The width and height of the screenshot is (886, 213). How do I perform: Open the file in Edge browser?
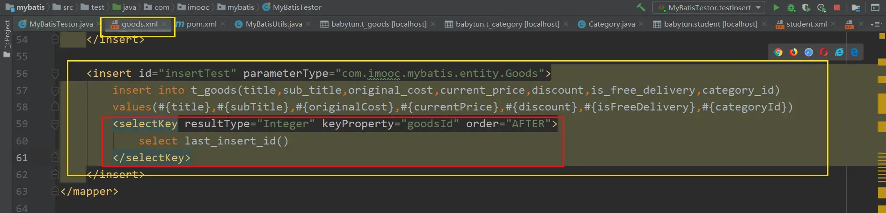pyautogui.click(x=855, y=52)
